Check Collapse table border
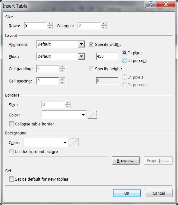The width and height of the screenshot is (178, 205). [x=11, y=124]
